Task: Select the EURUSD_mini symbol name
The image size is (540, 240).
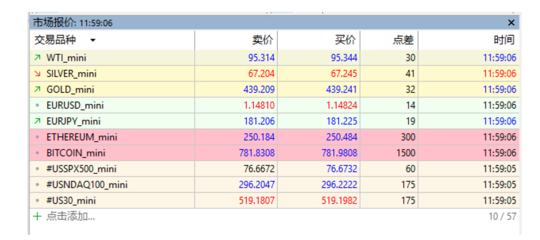Action: pyautogui.click(x=75, y=105)
